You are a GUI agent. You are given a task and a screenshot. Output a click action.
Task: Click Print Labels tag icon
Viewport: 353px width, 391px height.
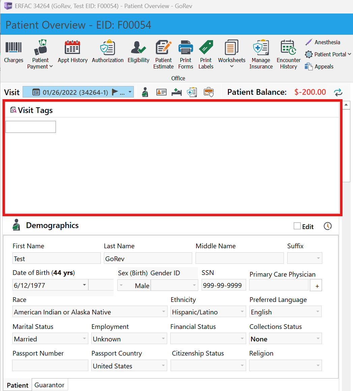click(x=206, y=47)
